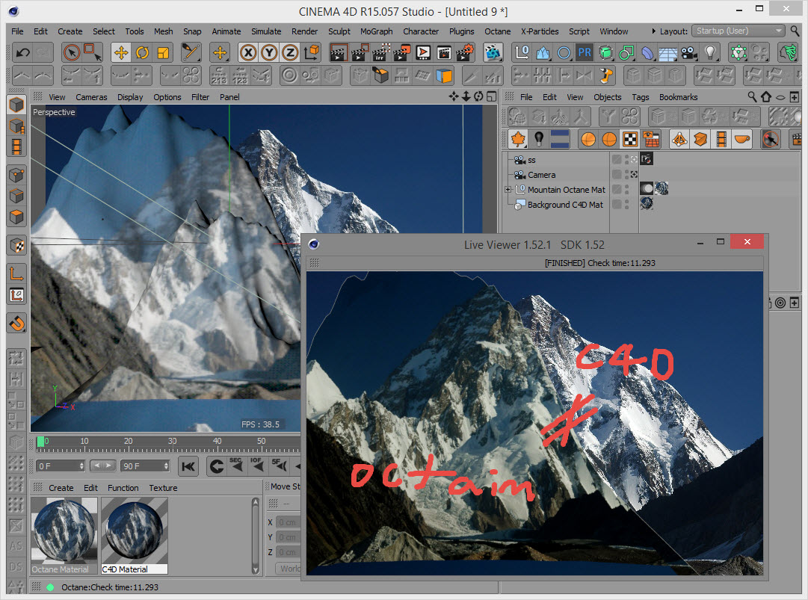The width and height of the screenshot is (808, 600).
Task: Render the active view with clapperboard icon
Action: (339, 52)
